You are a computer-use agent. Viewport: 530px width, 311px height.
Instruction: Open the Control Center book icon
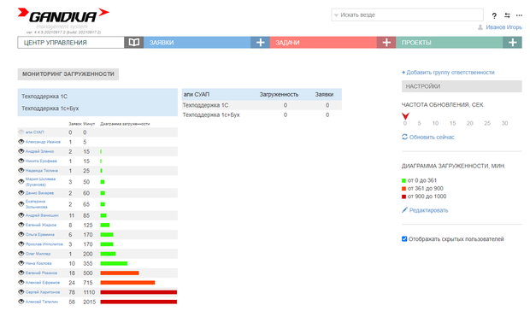pos(134,43)
